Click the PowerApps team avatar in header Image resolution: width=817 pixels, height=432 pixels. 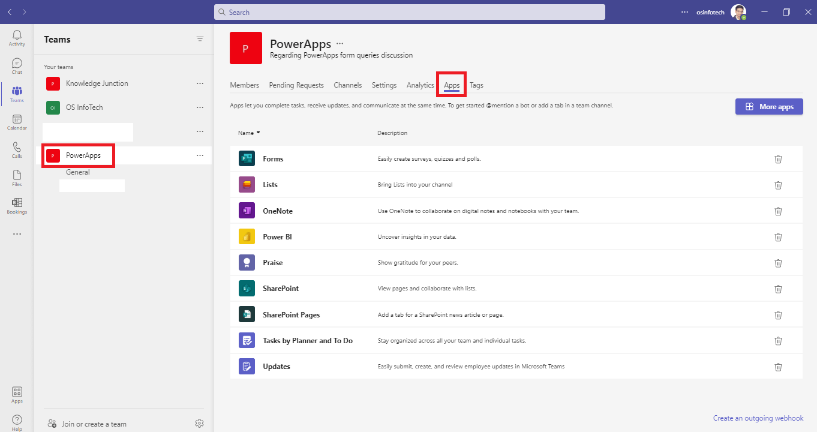(x=246, y=48)
